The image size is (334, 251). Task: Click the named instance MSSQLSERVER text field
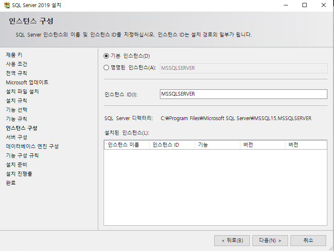(x=244, y=68)
